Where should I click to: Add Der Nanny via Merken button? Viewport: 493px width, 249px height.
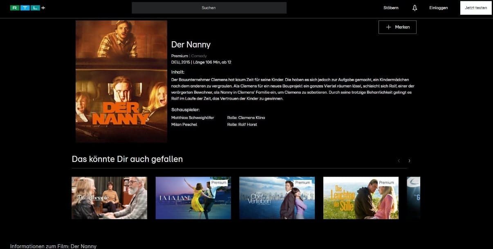point(397,27)
